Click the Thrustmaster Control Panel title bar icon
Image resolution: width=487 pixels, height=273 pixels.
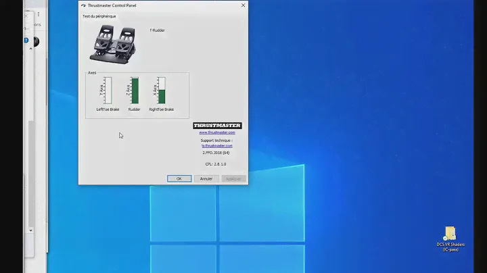[x=83, y=5]
